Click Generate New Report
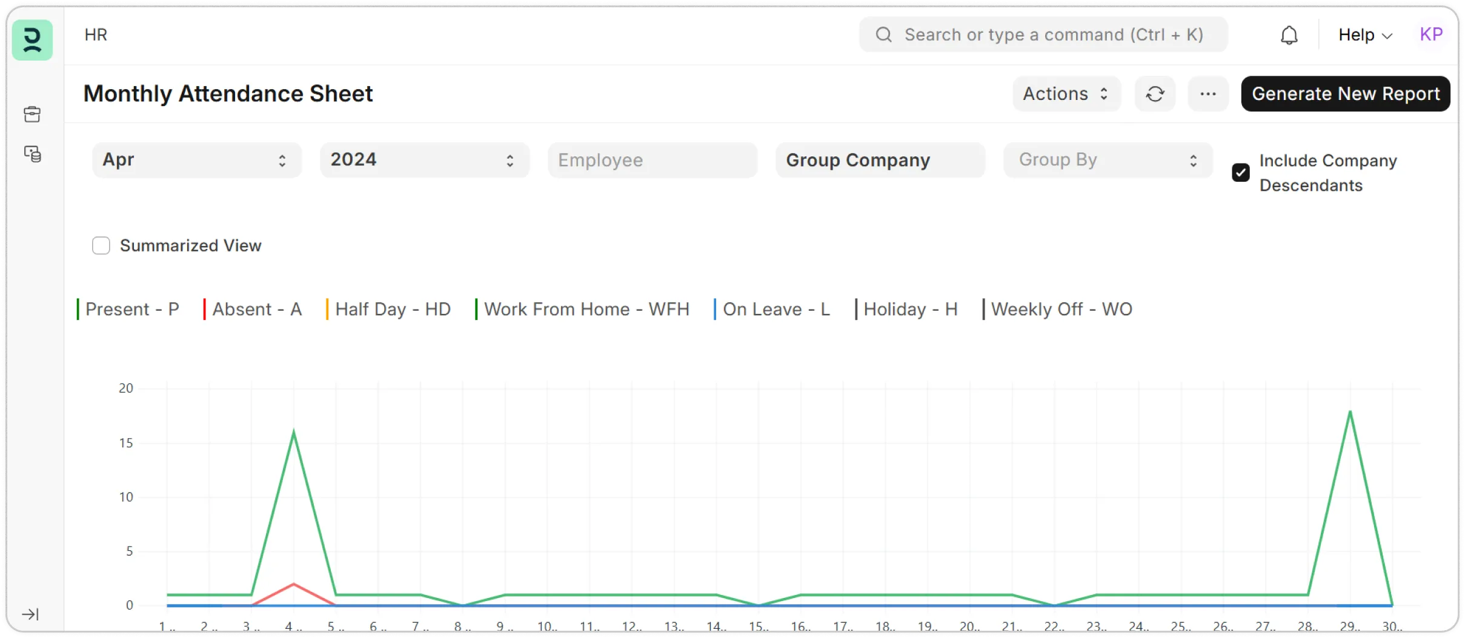 (x=1346, y=94)
